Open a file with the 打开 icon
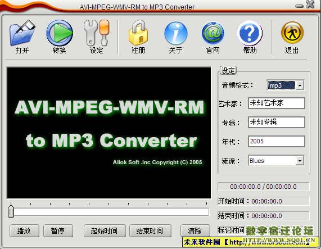Viewport: 321px width, 249px height. point(22,37)
